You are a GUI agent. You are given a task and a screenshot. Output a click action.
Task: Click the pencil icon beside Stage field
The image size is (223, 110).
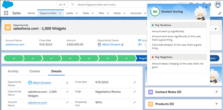pyautogui.click(x=135, y=92)
